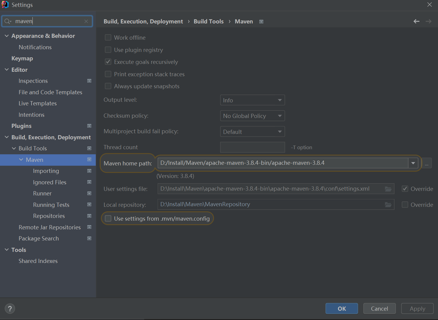
Task: Browse for Local repository folder
Action: [388, 205]
